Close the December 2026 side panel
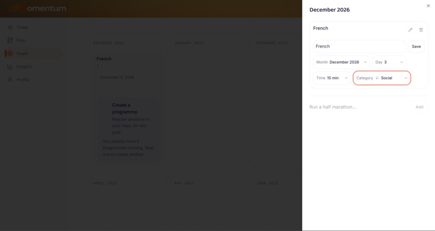This screenshot has height=231, width=435. click(428, 6)
